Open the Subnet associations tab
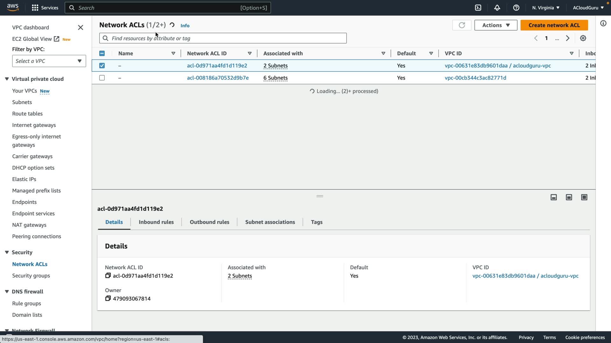 click(x=270, y=222)
